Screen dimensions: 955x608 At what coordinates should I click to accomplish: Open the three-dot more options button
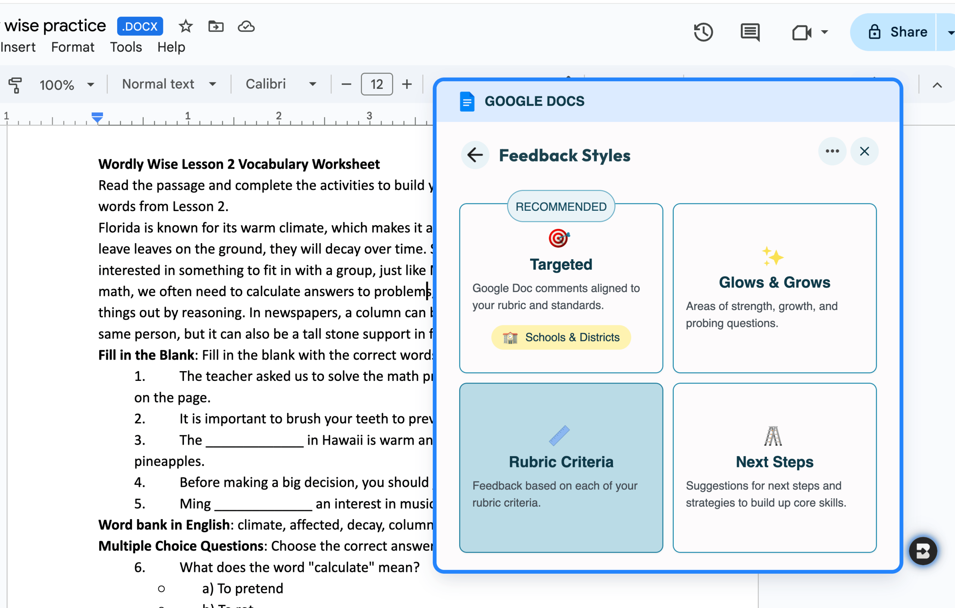click(832, 151)
